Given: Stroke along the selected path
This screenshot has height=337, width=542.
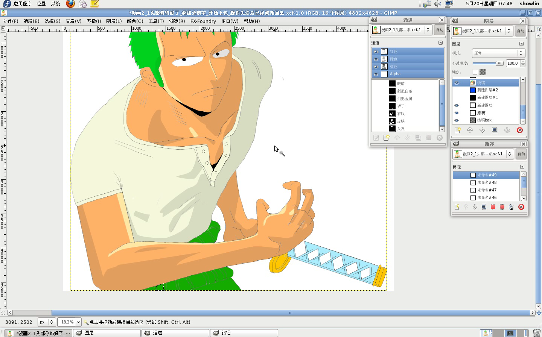Looking at the screenshot, I should (x=511, y=207).
